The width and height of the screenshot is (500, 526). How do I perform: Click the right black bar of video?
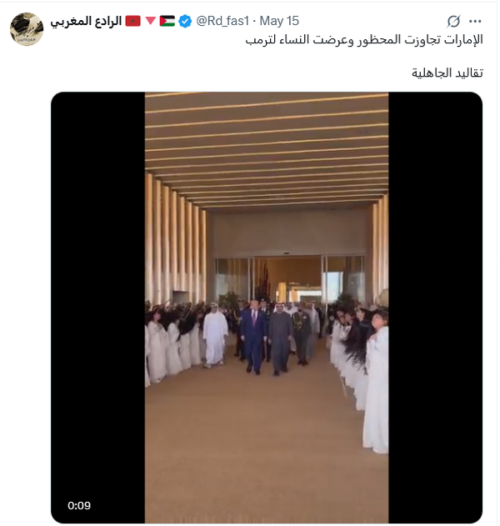tap(435, 308)
